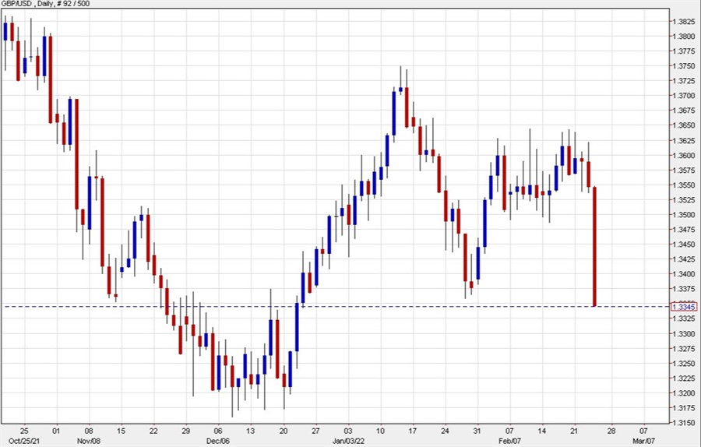The width and height of the screenshot is (701, 447).
Task: Click the 1.3225 price axis label
Action: click(684, 378)
